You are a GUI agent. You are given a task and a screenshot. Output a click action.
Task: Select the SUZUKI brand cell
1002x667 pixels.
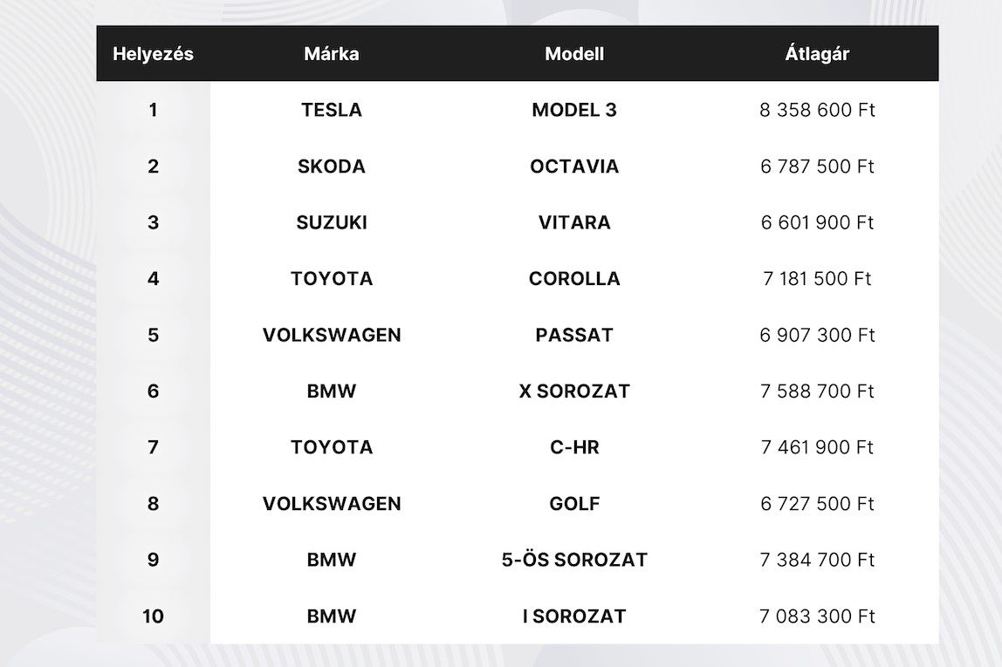tap(332, 222)
